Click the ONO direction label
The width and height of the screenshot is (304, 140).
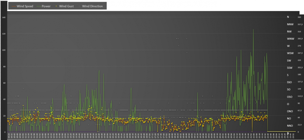click(x=290, y=111)
